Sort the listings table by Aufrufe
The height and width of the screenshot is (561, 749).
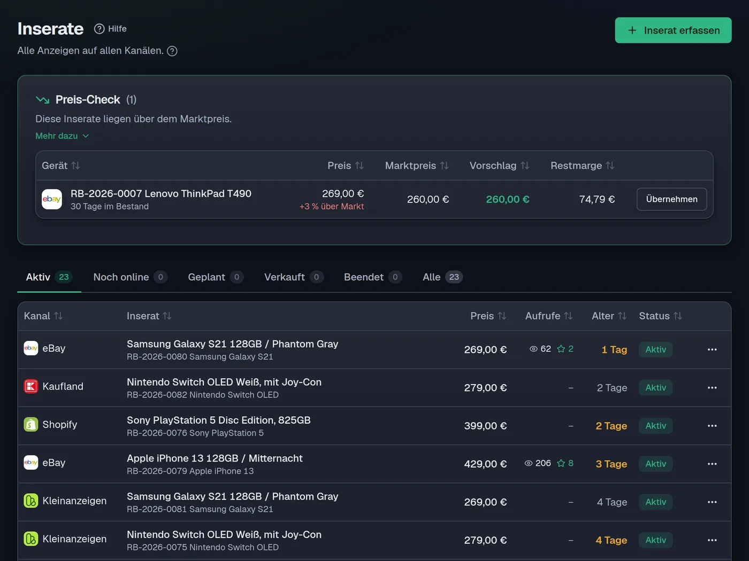click(x=549, y=316)
